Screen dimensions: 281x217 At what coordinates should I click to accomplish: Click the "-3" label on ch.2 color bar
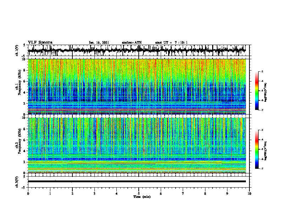262,130
